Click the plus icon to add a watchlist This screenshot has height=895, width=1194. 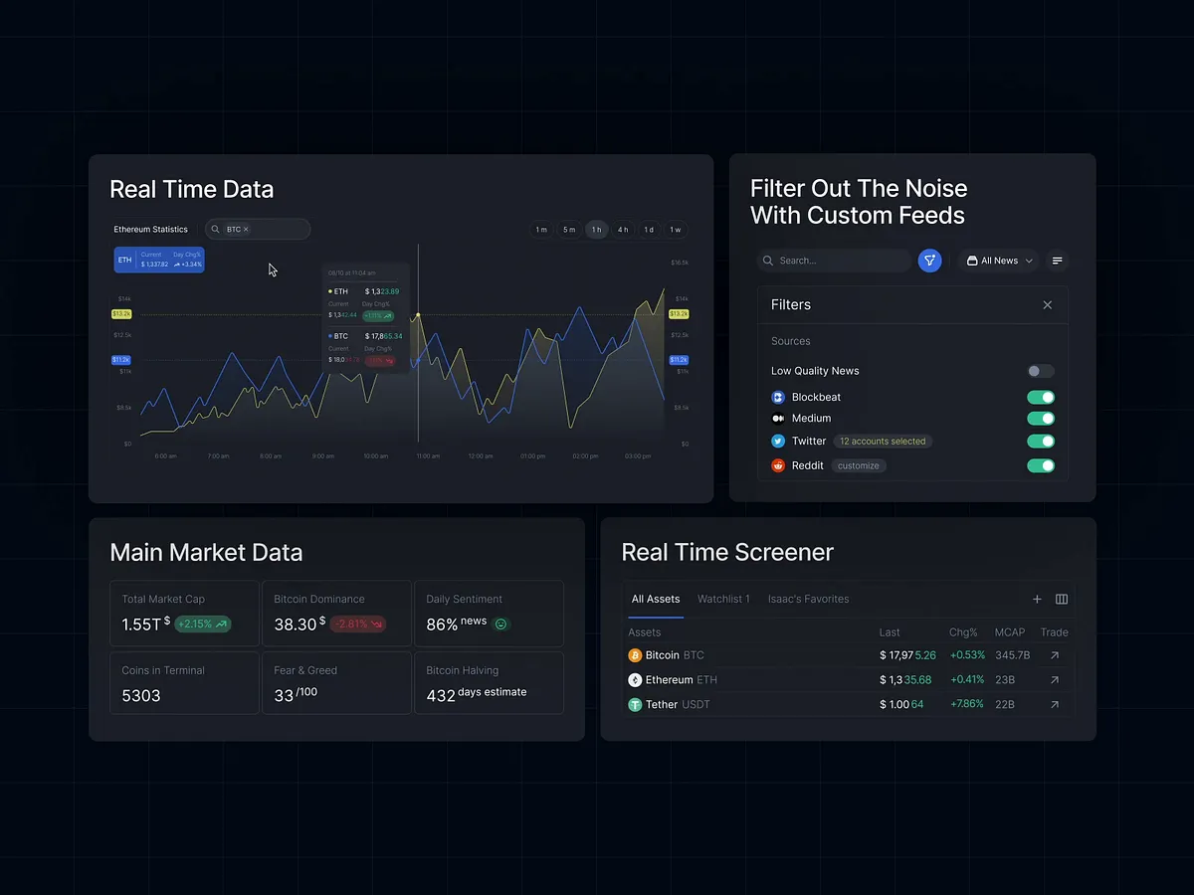(1037, 599)
